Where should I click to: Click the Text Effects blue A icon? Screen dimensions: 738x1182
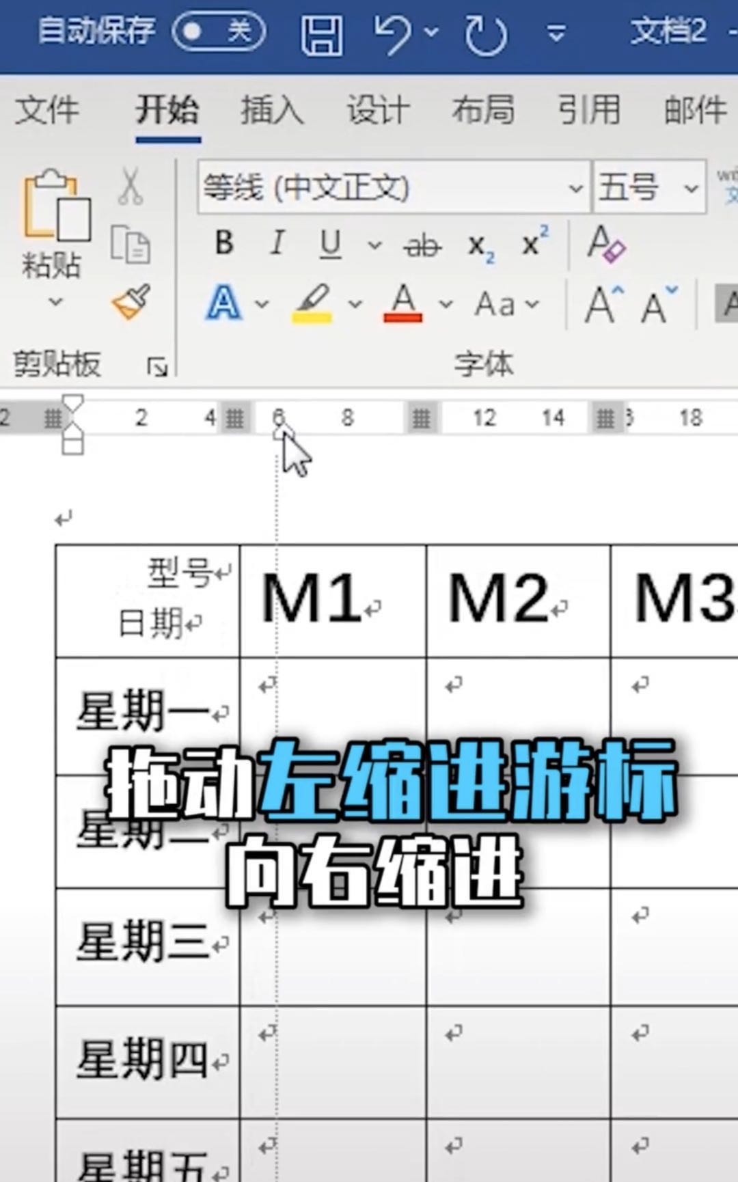pos(224,303)
